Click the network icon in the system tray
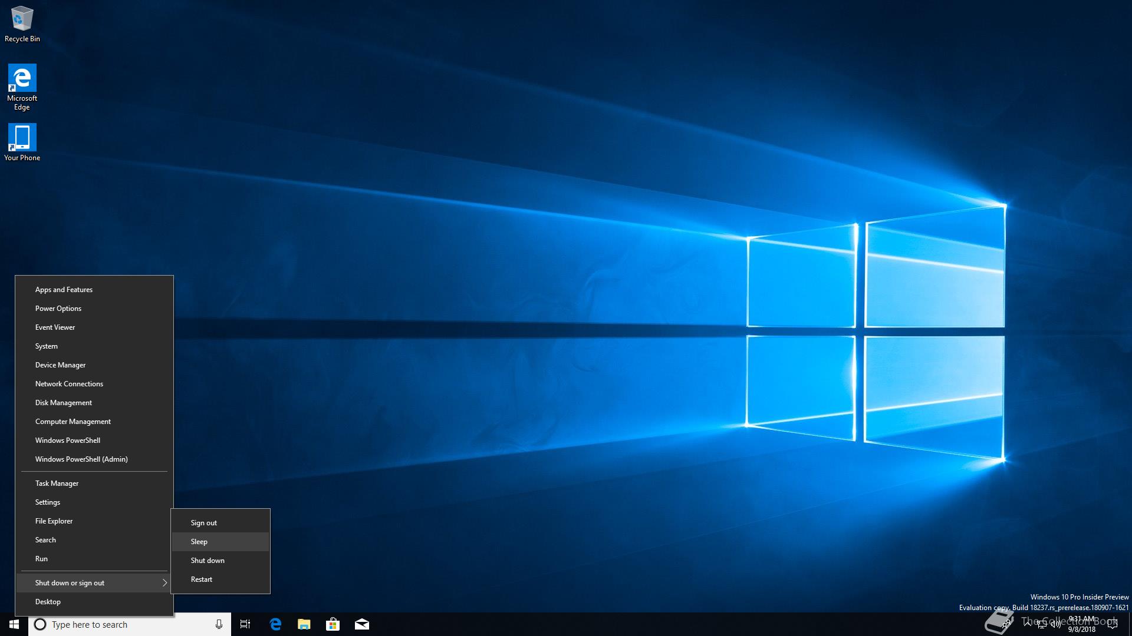The height and width of the screenshot is (636, 1132). (x=1042, y=625)
